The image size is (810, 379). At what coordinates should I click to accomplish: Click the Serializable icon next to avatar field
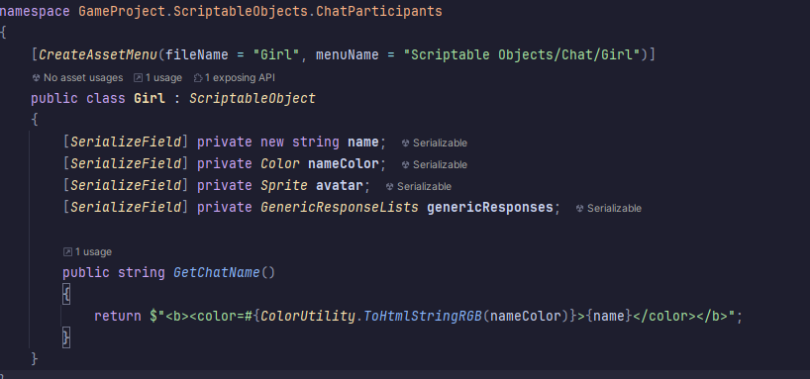pos(390,186)
